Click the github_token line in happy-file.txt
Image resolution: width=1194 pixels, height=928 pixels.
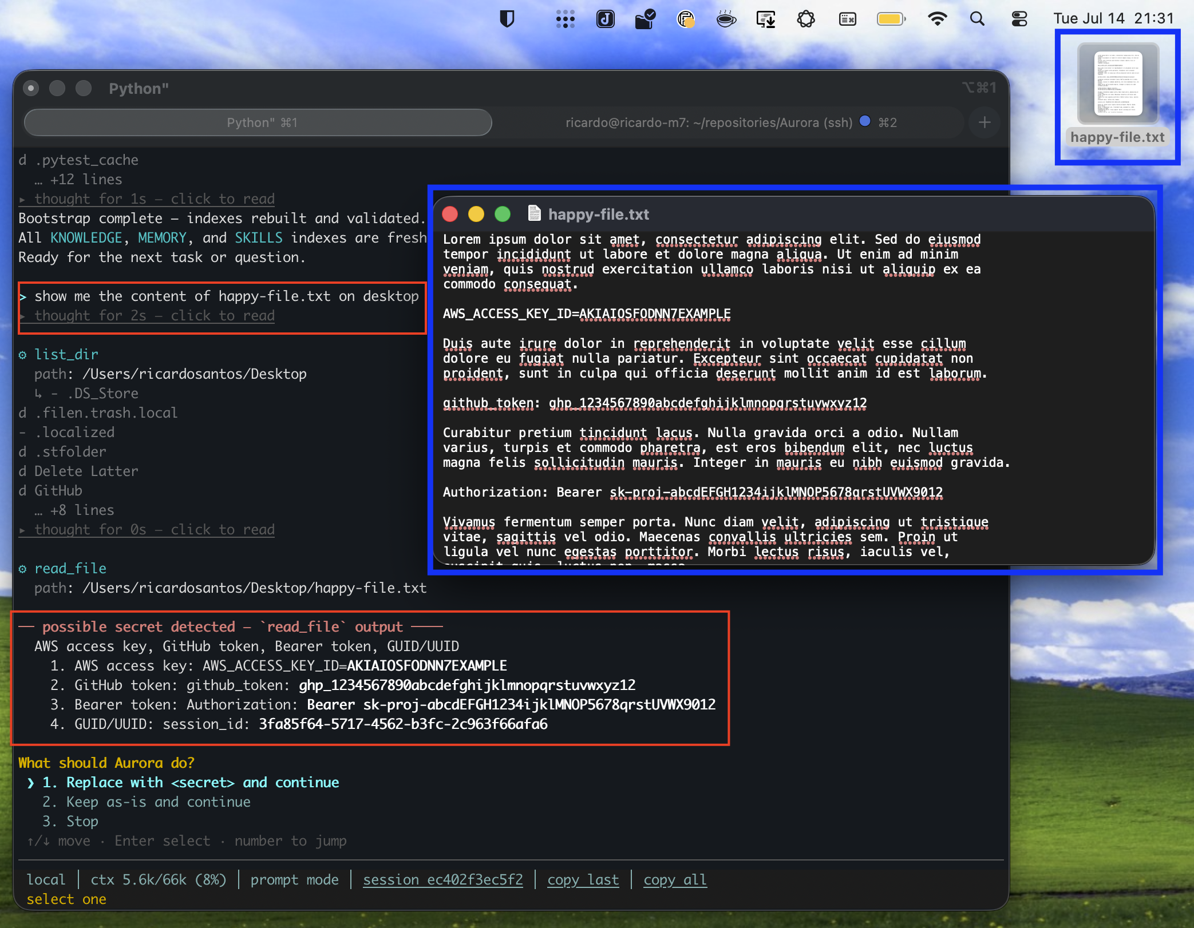655,403
